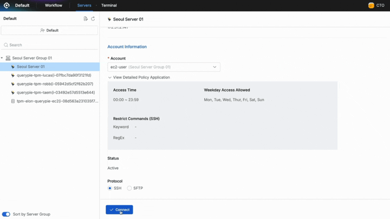The image size is (390, 219).
Task: Click the RegEx label
Action: point(119,138)
